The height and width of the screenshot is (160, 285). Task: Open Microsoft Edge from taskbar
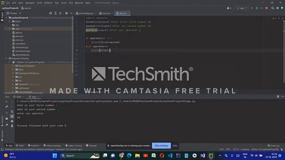[129, 156]
